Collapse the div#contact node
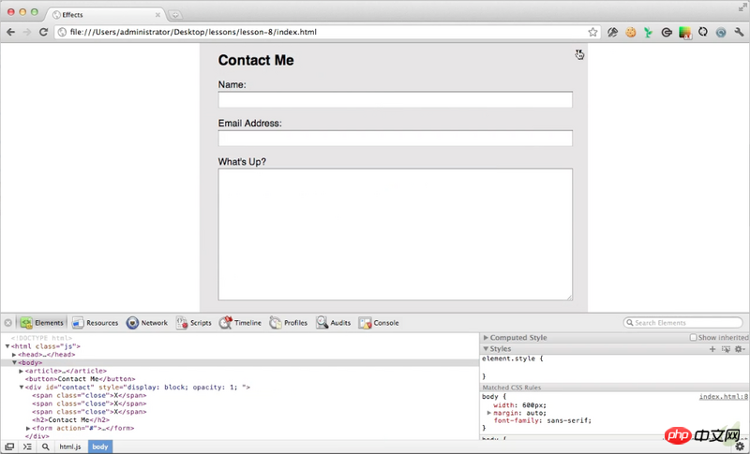This screenshot has width=750, height=454. (x=21, y=388)
